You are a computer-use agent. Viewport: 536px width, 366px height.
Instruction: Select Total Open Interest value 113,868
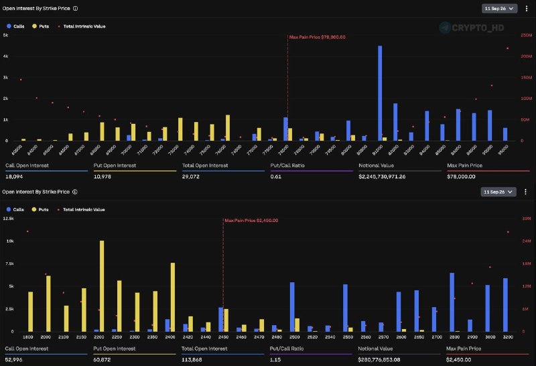point(192,360)
